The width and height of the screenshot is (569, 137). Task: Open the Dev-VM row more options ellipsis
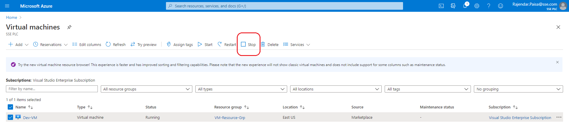(x=559, y=117)
